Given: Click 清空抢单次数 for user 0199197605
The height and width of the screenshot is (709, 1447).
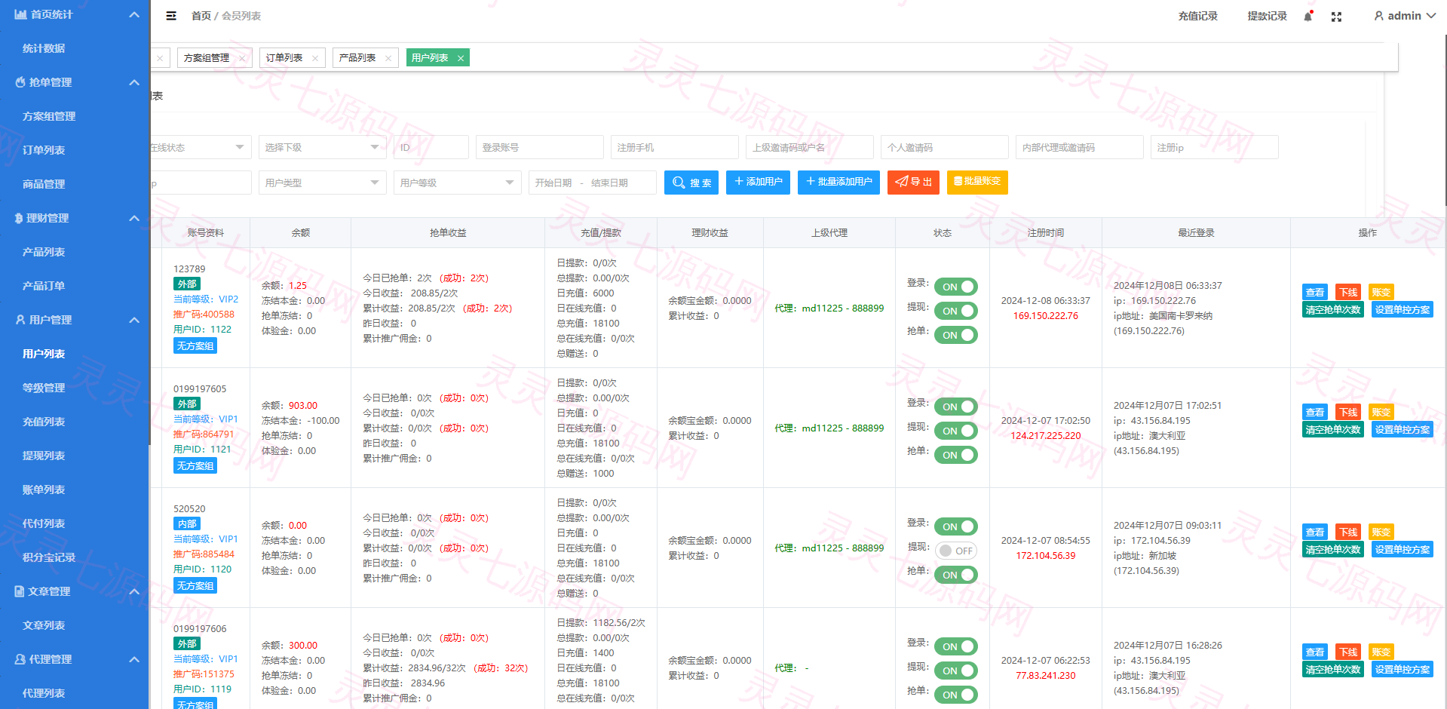Looking at the screenshot, I should pos(1333,429).
